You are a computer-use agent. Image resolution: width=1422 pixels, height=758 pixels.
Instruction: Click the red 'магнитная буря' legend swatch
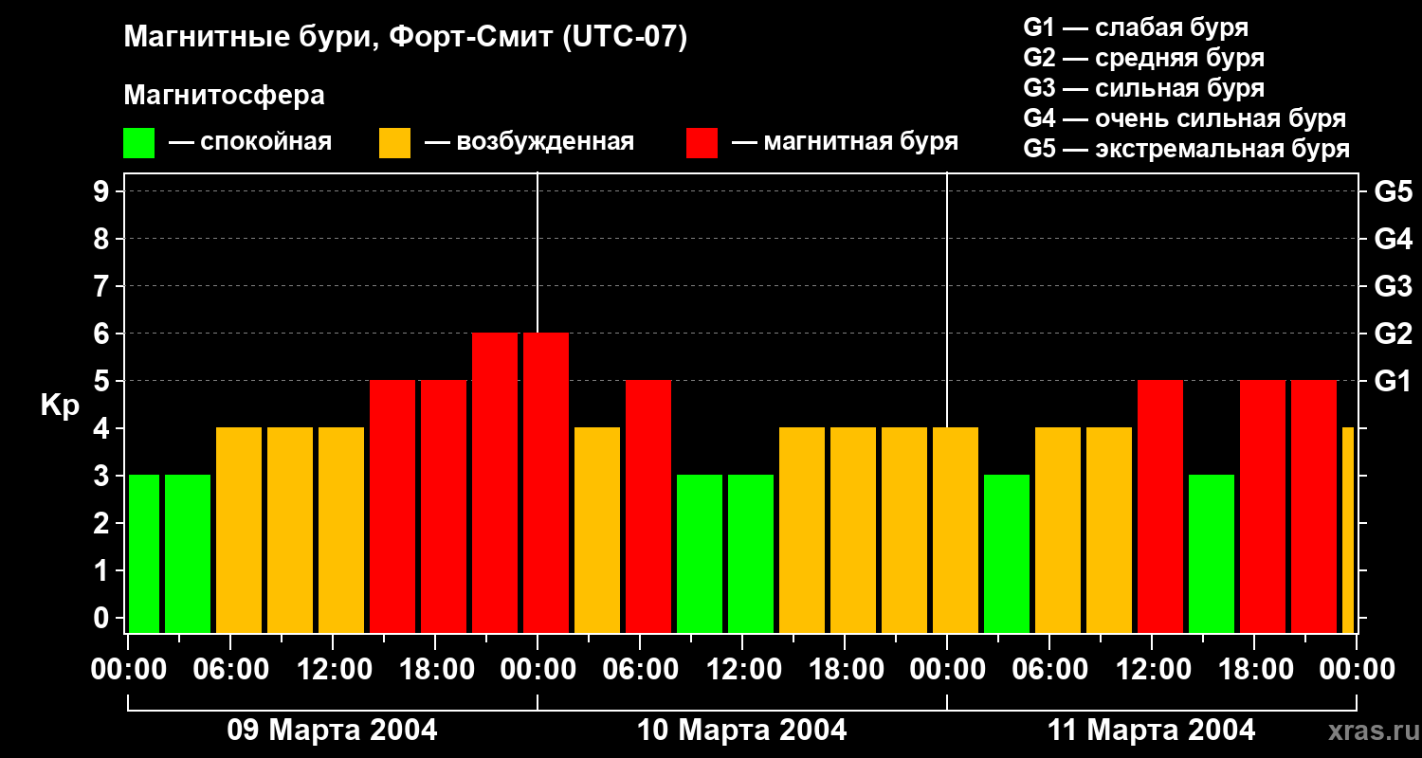(702, 143)
